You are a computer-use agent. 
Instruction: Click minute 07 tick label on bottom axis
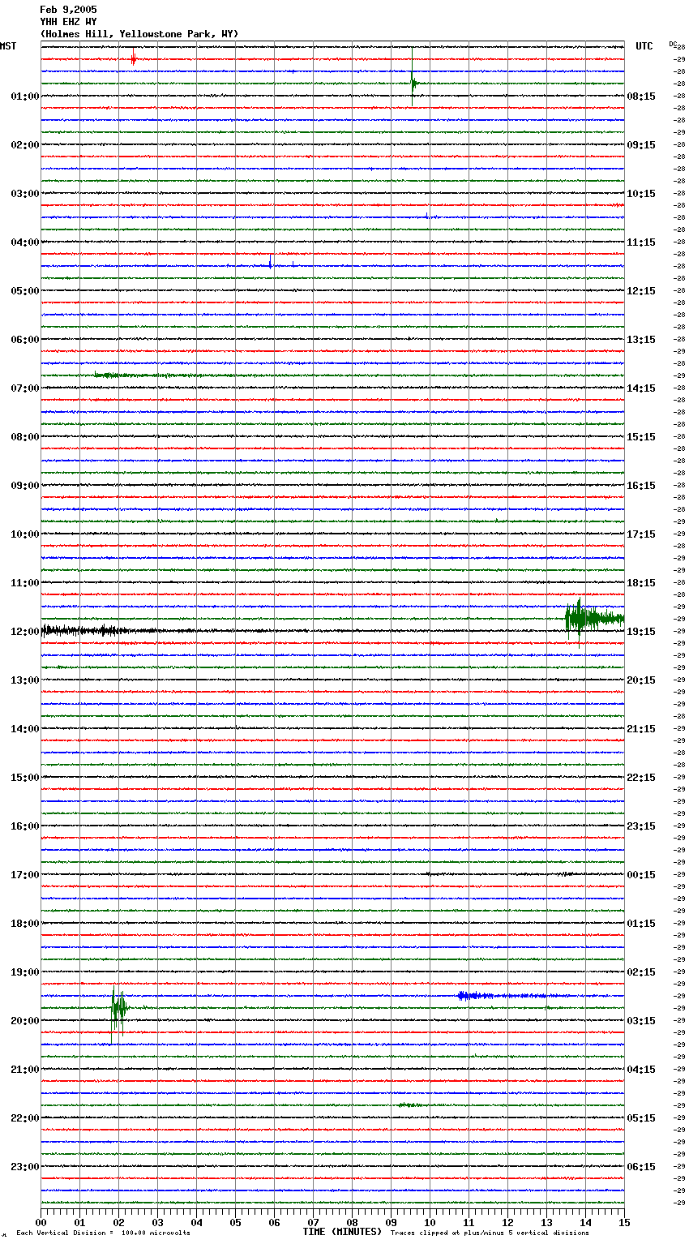pyautogui.click(x=313, y=1222)
